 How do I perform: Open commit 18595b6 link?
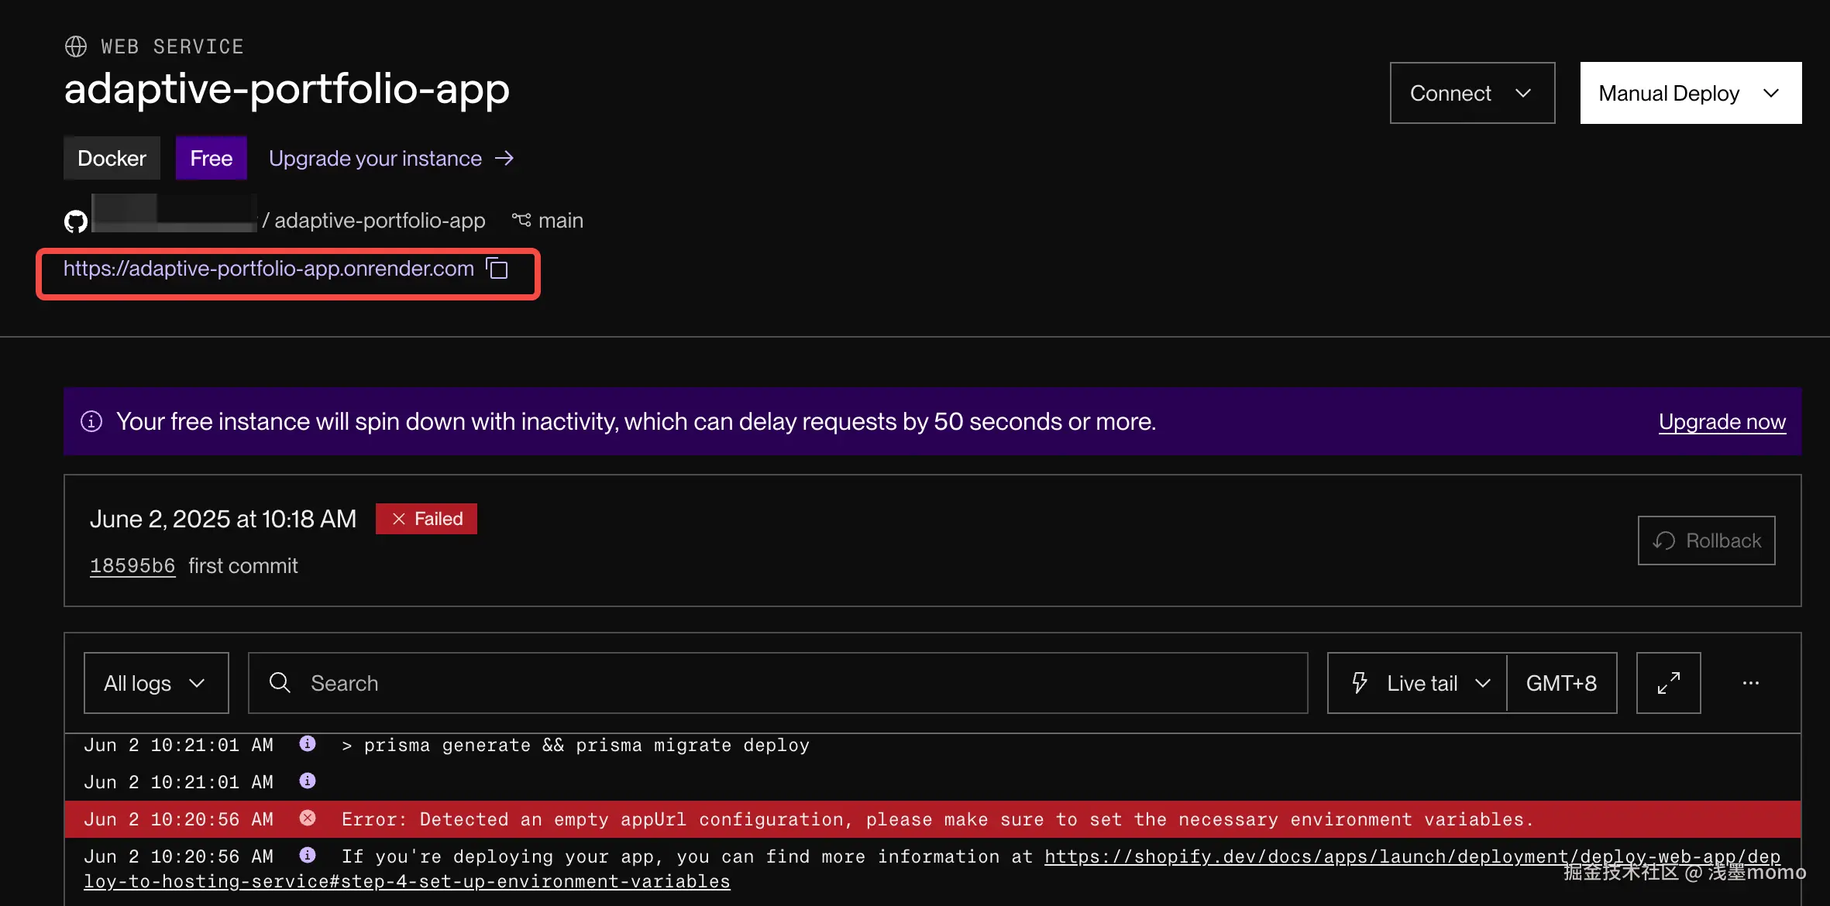(x=132, y=566)
